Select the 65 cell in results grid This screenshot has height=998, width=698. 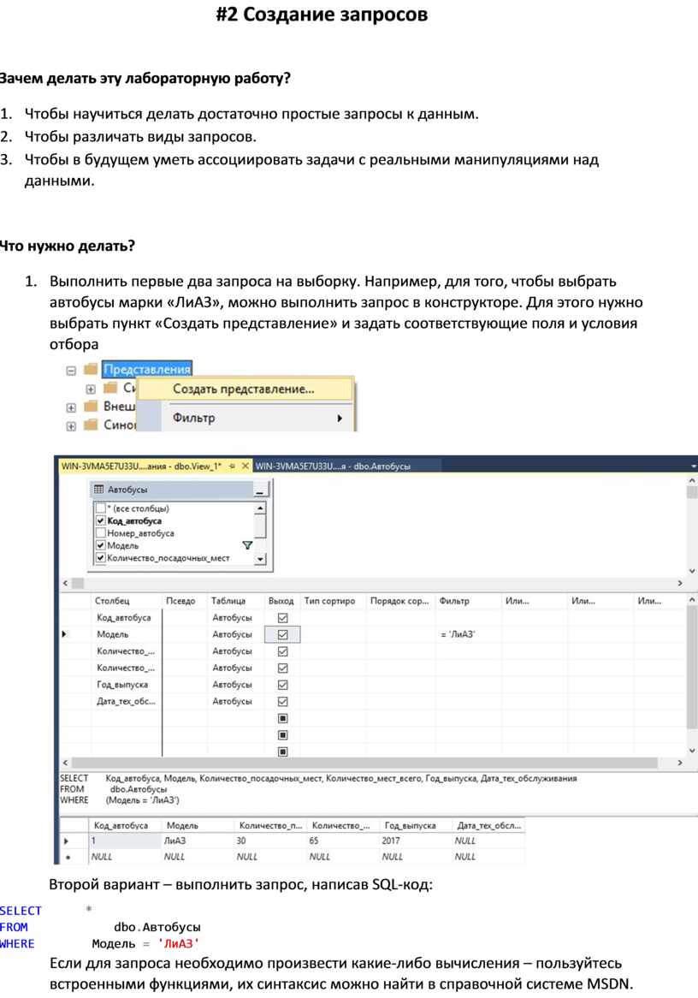343,841
